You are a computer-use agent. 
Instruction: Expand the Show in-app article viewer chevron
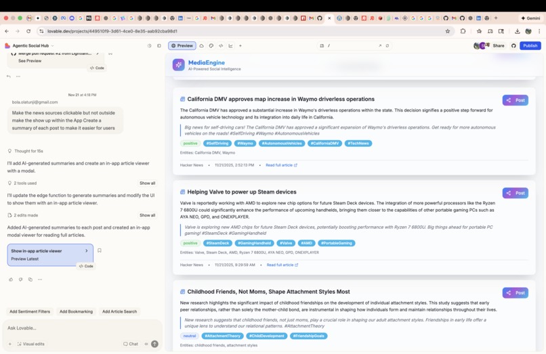87,250
